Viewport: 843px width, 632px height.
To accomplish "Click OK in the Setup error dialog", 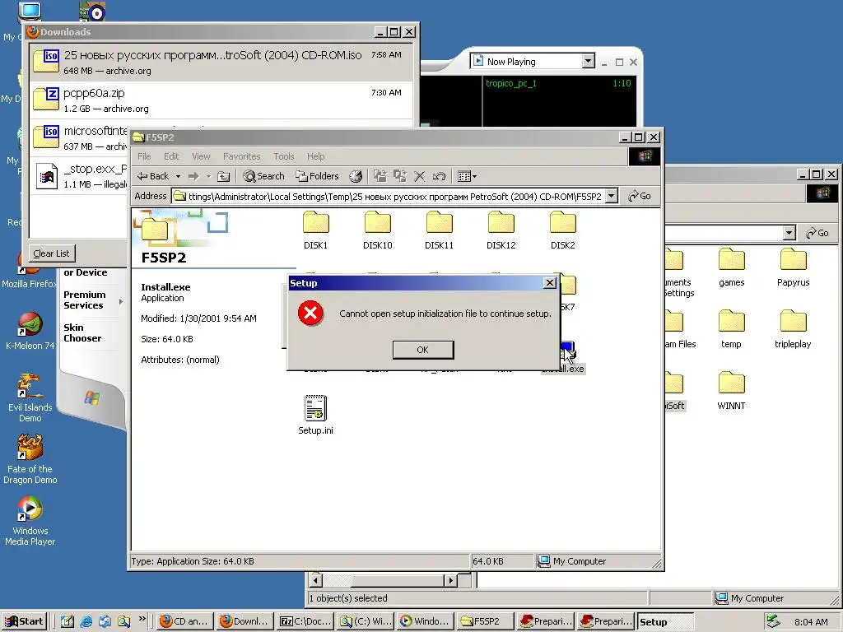I will point(423,350).
